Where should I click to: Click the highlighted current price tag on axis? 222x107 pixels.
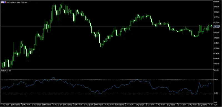[x=217, y=26]
